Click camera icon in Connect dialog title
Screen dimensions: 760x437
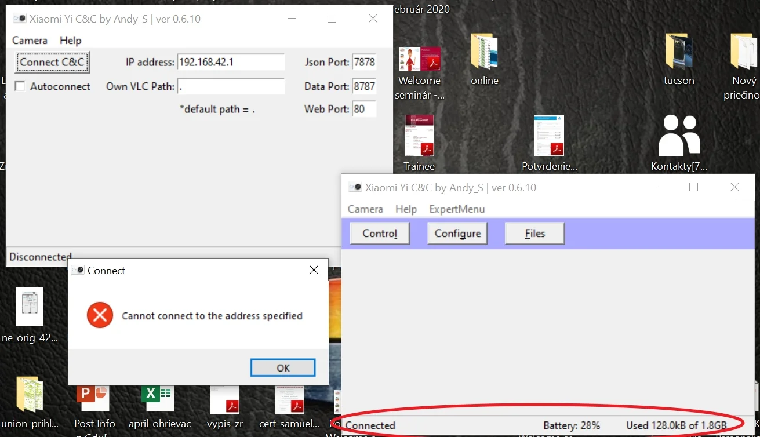tap(78, 270)
